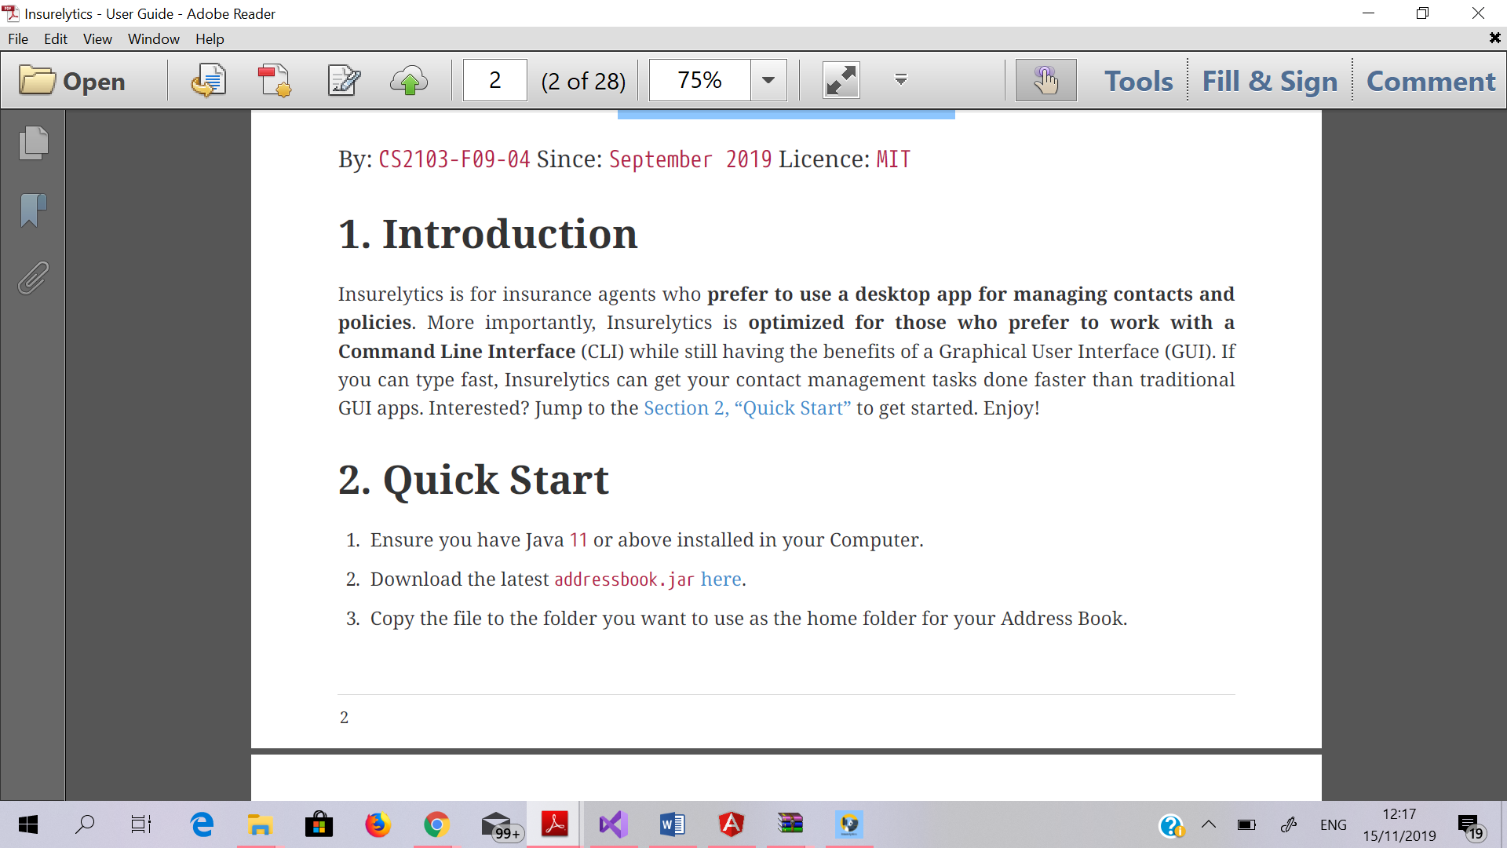Follow the Section 2 Quick Start link
This screenshot has height=848, width=1507.
coord(746,408)
